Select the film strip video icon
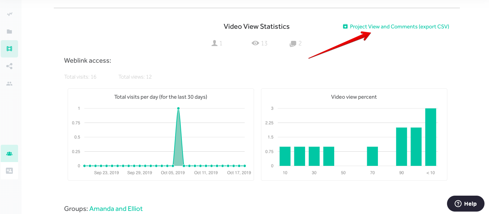Viewport: 489px width, 214px height. click(9, 49)
